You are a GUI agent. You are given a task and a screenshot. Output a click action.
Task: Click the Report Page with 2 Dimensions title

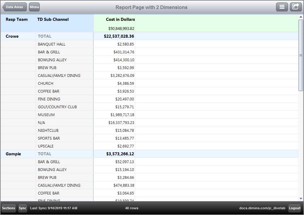pyautogui.click(x=151, y=7)
